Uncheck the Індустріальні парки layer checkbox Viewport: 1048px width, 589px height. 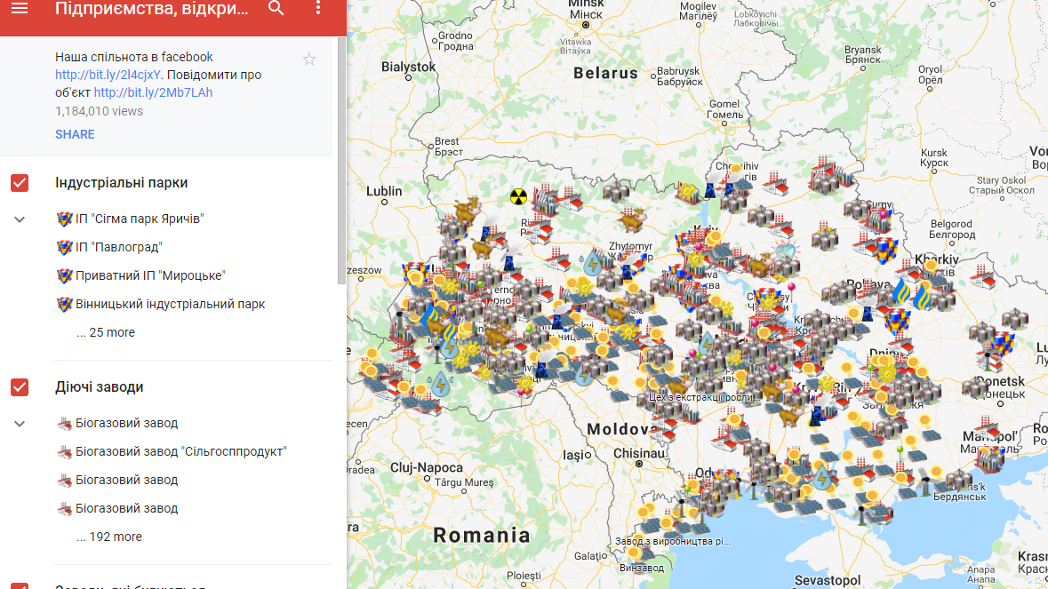[20, 183]
